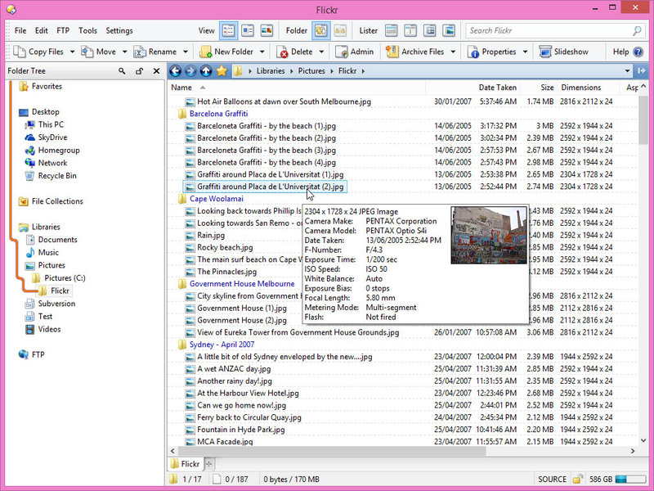Click graffiti thumbnail in tooltip
654x491 pixels.
[x=488, y=235]
